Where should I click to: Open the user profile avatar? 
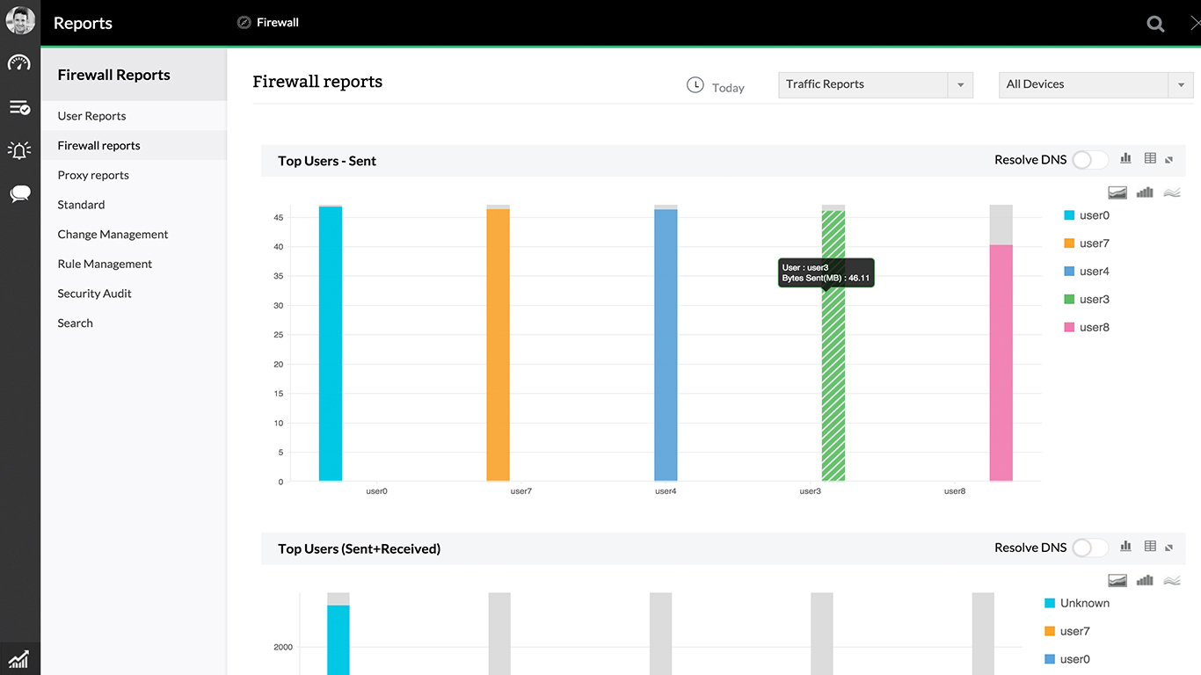pyautogui.click(x=20, y=20)
